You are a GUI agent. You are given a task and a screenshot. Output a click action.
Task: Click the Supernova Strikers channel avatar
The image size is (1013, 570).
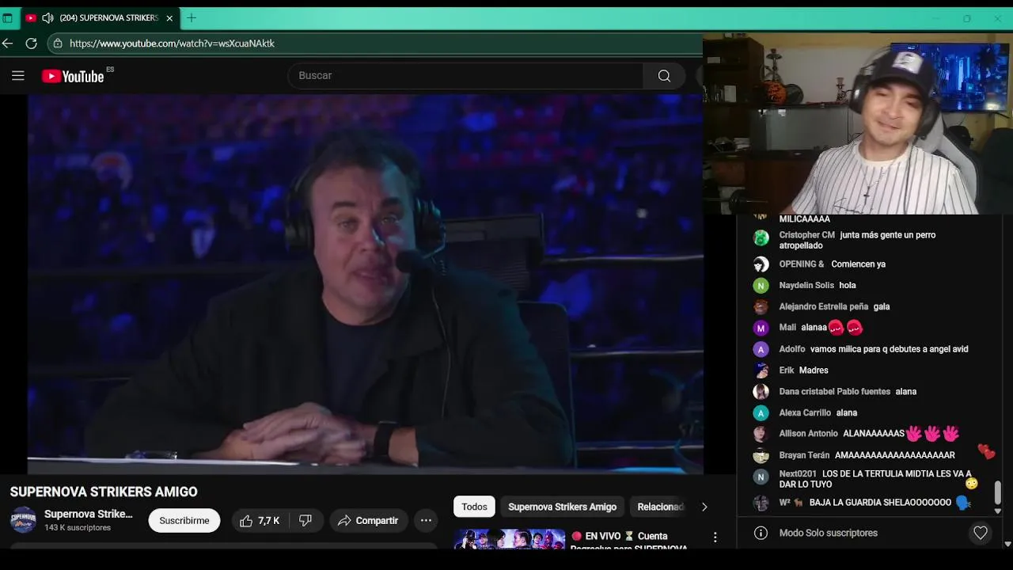(23, 520)
